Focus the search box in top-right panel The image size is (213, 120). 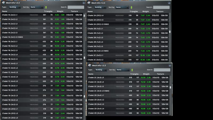point(161,7)
